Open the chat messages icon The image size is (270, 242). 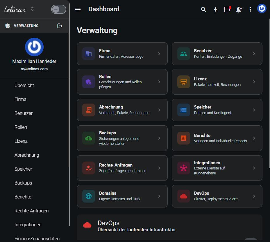coord(227,9)
